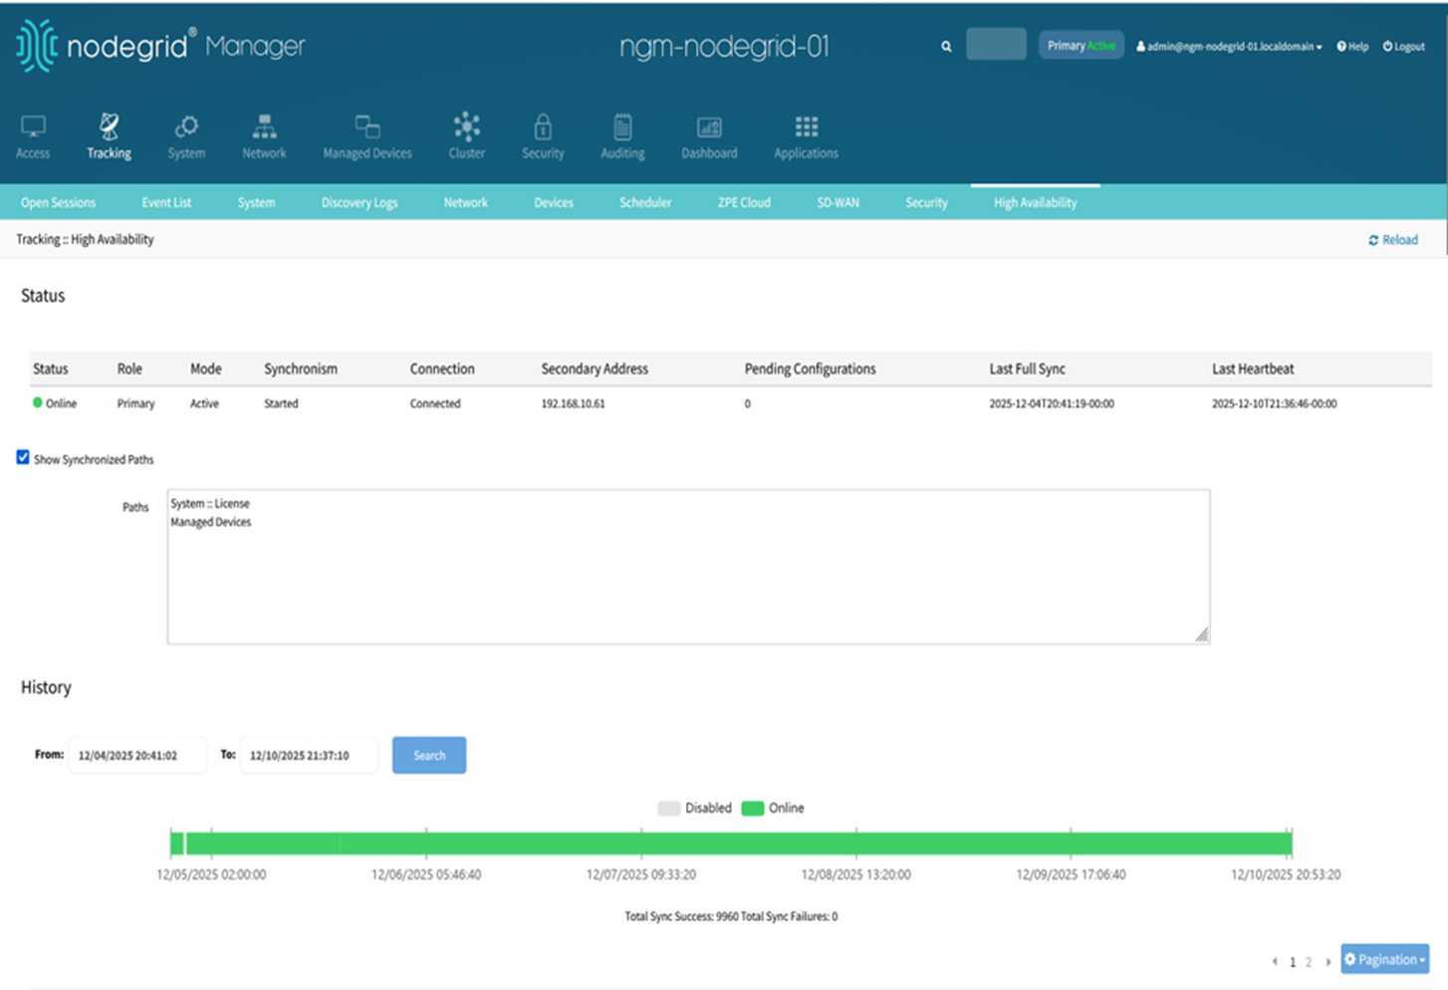Screen dimensions: 1448x990
Task: Uncheck Show Synchronized Paths checkbox
Action: [x=23, y=457]
